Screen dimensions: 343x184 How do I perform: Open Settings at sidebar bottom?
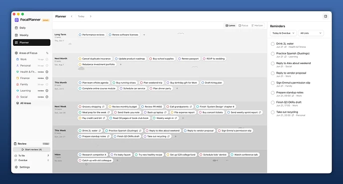[x=22, y=167]
